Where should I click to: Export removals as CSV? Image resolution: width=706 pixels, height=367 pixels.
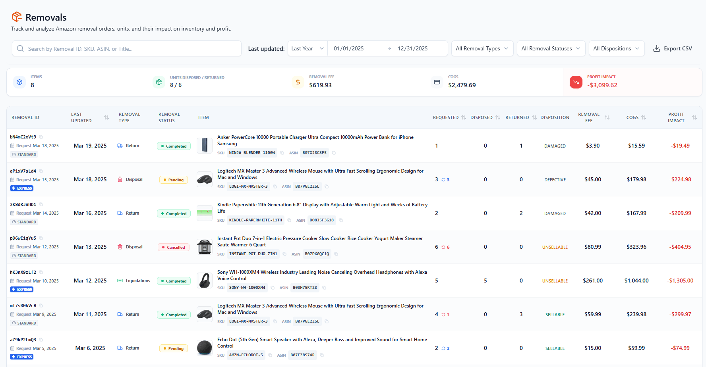click(x=673, y=48)
